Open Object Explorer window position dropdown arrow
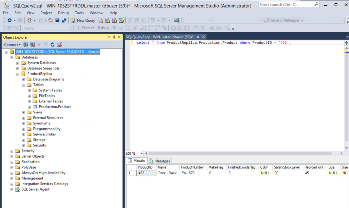Image resolution: width=349 pixels, height=208 pixels. (x=109, y=37)
